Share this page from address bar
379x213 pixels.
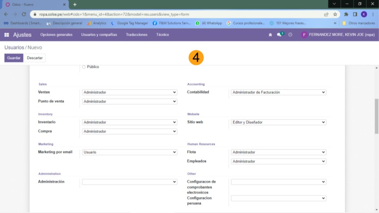pos(326,14)
